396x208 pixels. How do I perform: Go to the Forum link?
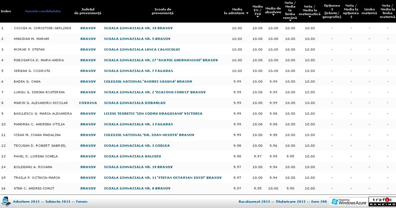pos(82,202)
